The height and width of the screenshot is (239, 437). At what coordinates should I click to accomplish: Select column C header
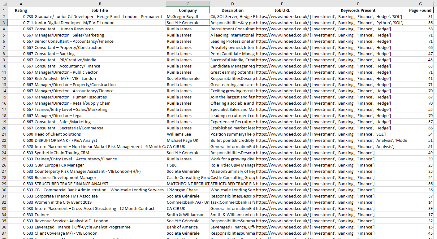point(188,3)
